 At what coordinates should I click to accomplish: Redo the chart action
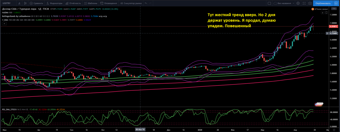coord(150,3)
